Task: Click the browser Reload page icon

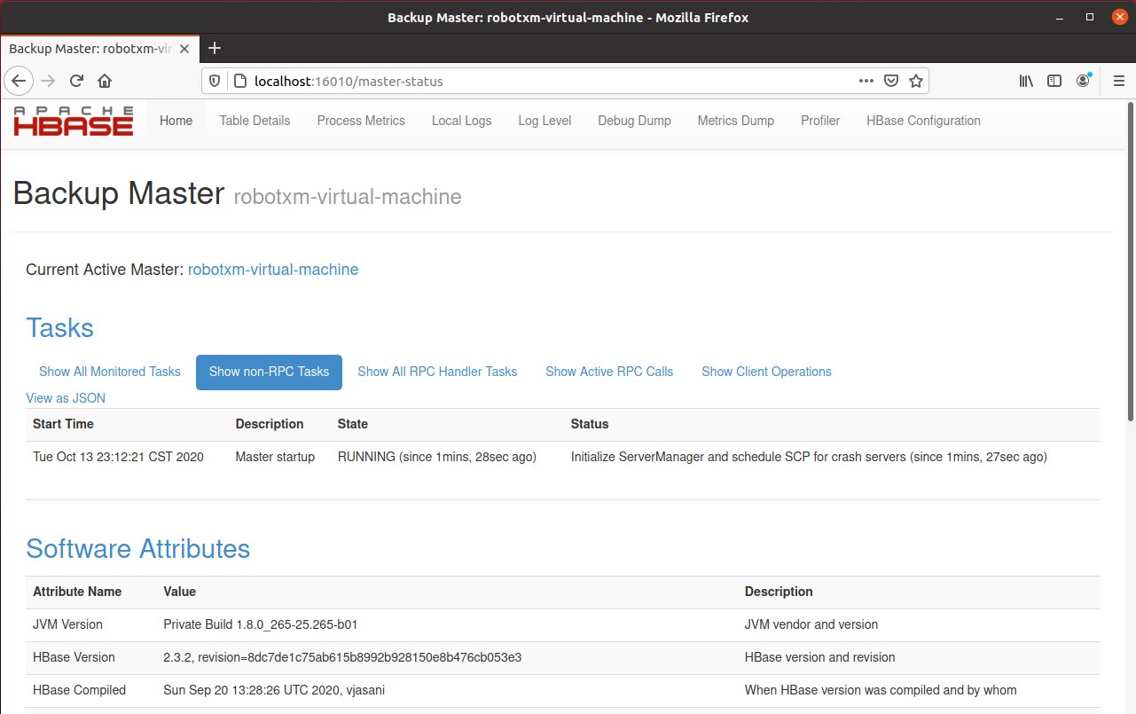Action: tap(76, 81)
